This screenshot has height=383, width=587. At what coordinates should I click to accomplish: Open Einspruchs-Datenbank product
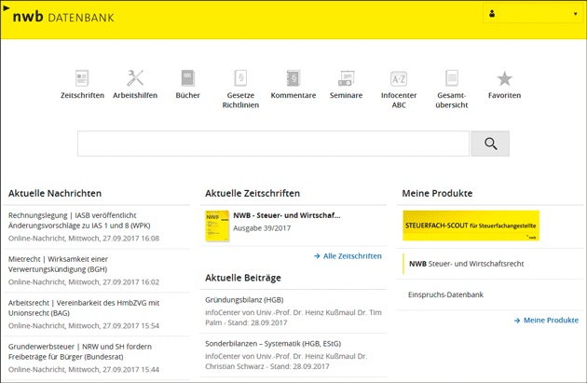pyautogui.click(x=445, y=294)
